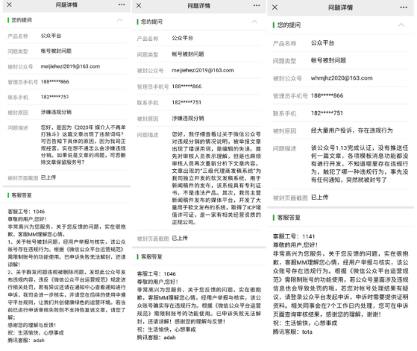Click 公众平台 product name in left screenshot
Image resolution: width=417 pixels, height=351 pixels.
coord(51,36)
